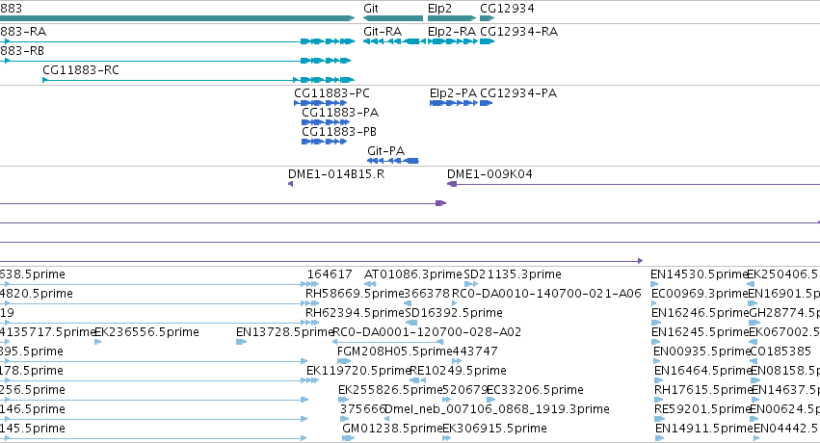Select the Elp2 gene arrow glyph

pos(452,19)
